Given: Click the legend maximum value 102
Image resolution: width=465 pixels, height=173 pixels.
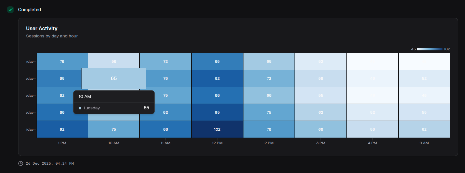Looking at the screenshot, I should pyautogui.click(x=447, y=49).
